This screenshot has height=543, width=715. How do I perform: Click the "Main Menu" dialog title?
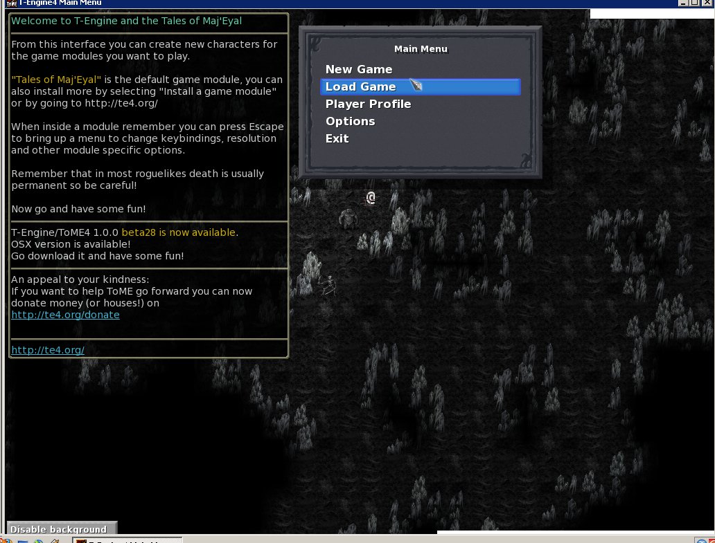pos(421,48)
